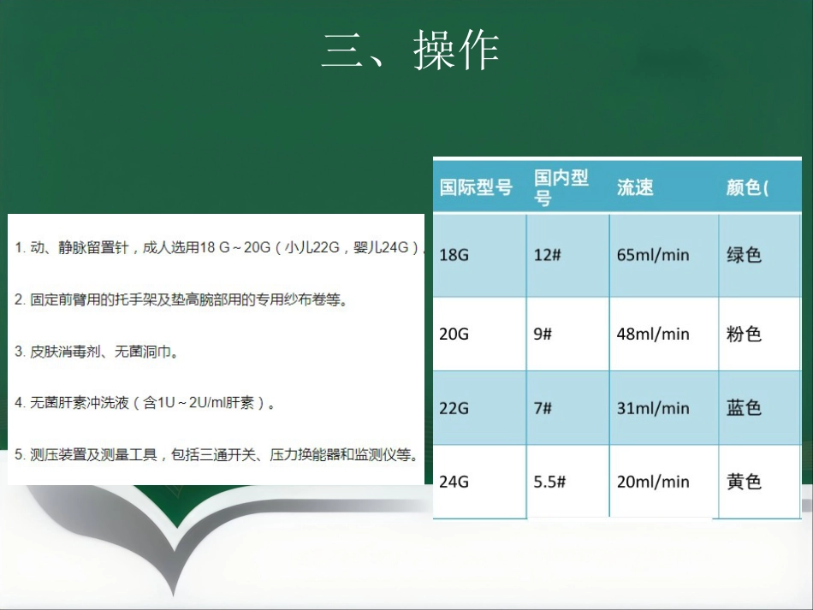Select the 12# table cell
Screen dimensions: 813x610
pyautogui.click(x=568, y=255)
